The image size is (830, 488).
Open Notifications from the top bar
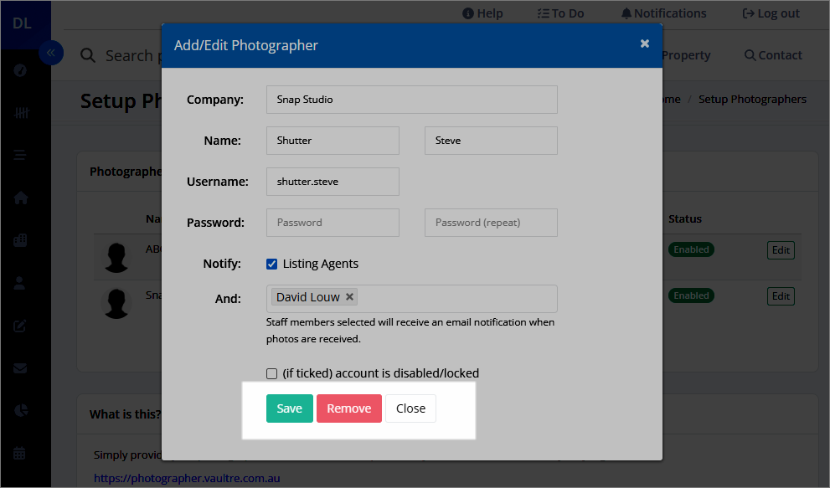tap(663, 13)
